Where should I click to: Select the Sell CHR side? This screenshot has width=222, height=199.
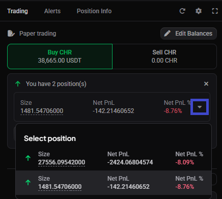[164, 56]
